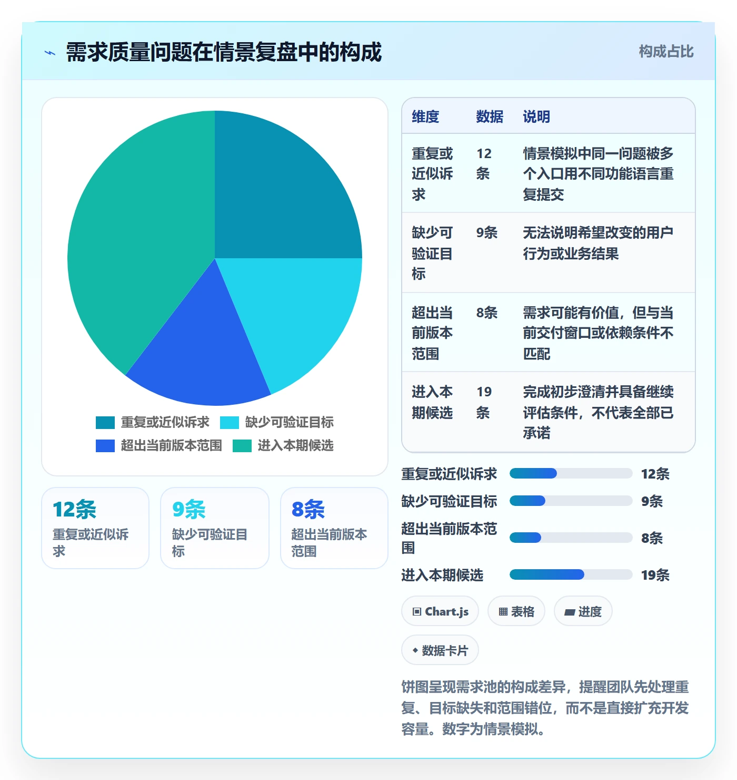This screenshot has width=737, height=780.
Task: Click the 进入本期候选 legend label
Action: (296, 445)
